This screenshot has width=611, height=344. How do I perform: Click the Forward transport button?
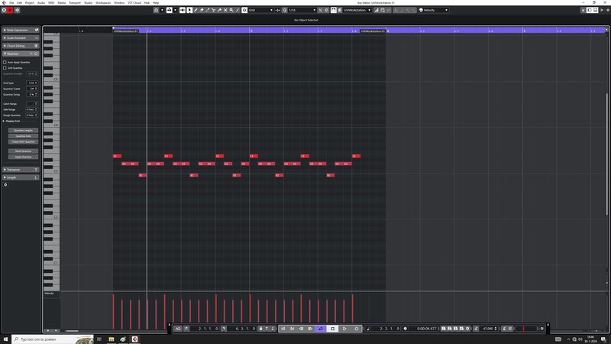click(x=310, y=329)
